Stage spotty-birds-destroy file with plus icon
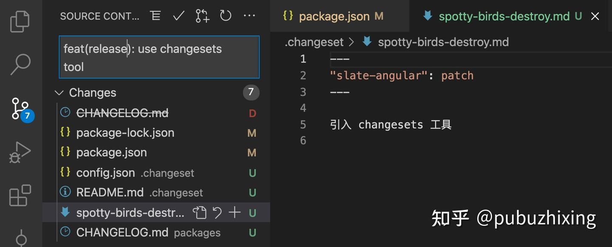 235,213
